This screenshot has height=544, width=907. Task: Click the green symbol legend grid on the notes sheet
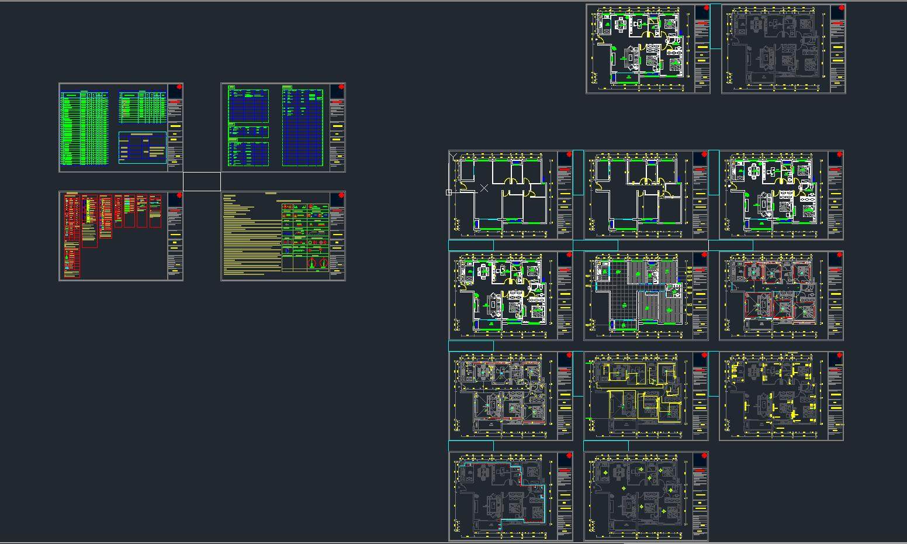305,237
